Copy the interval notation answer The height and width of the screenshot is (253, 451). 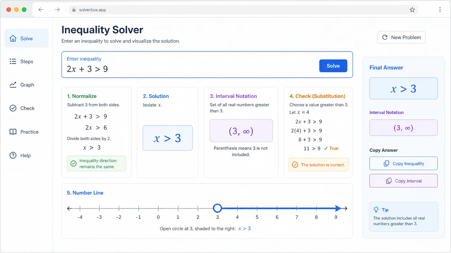[x=404, y=181]
